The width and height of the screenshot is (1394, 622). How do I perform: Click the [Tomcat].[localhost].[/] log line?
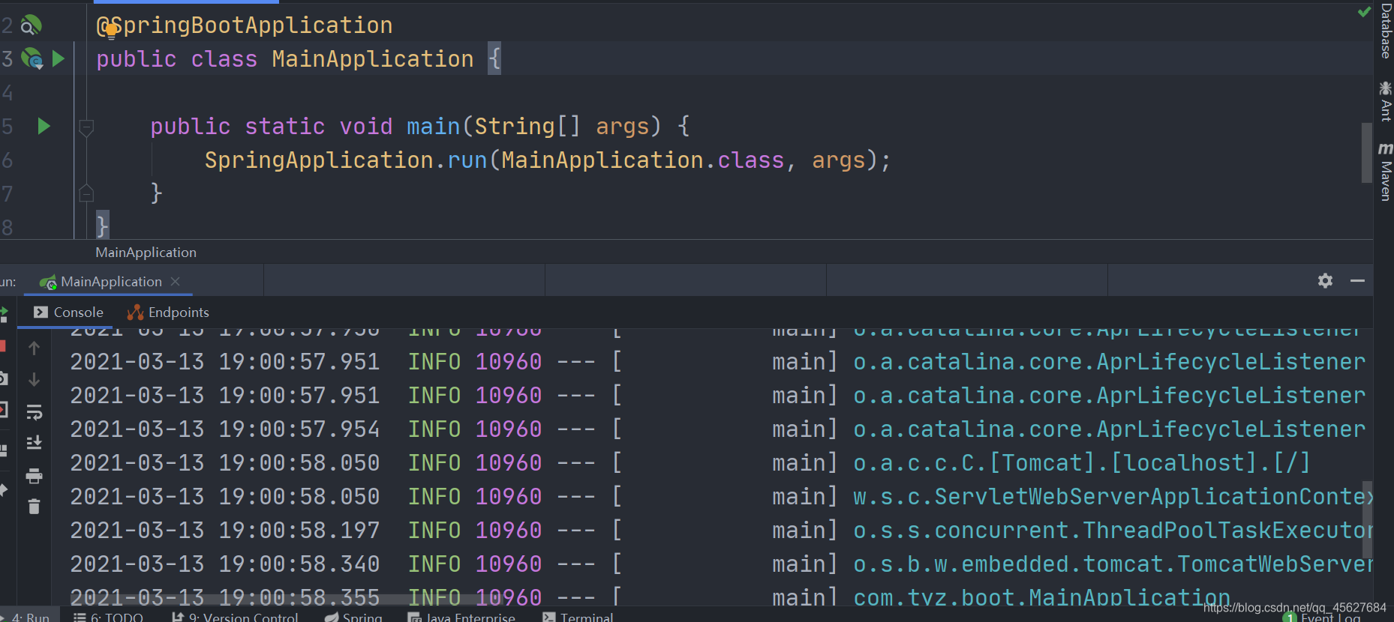point(1082,463)
